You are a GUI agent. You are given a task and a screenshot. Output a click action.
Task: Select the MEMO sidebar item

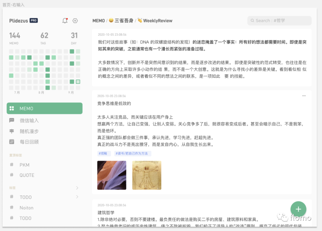point(44,108)
